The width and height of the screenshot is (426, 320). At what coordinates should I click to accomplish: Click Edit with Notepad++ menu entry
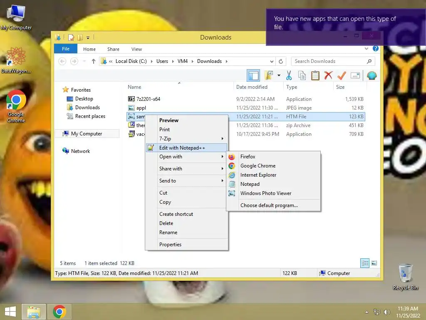click(187, 148)
